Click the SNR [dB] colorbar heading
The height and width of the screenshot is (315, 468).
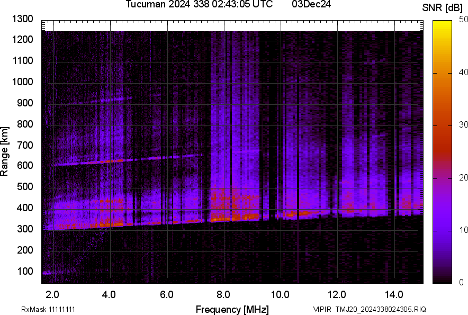[x=443, y=7]
